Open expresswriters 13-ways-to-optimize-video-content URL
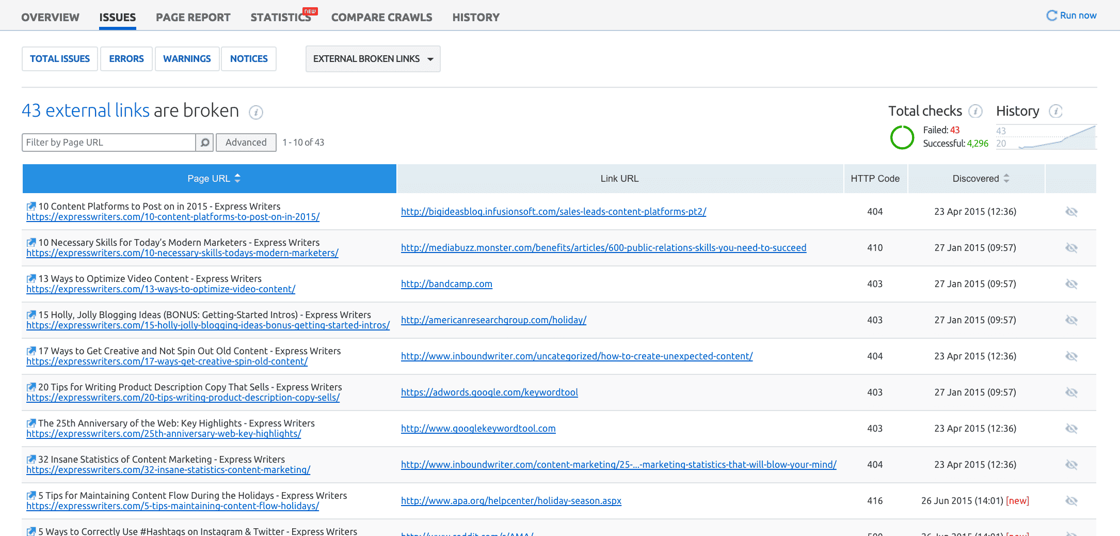The height and width of the screenshot is (536, 1120). 161,289
